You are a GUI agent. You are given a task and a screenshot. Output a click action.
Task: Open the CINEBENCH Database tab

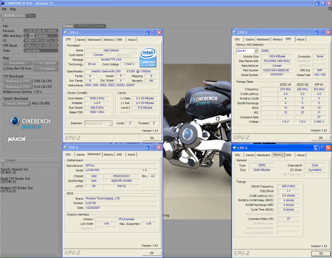click(90, 26)
